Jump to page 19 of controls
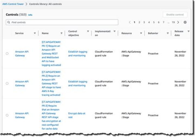The image size is (195, 137). (x=173, y=22)
